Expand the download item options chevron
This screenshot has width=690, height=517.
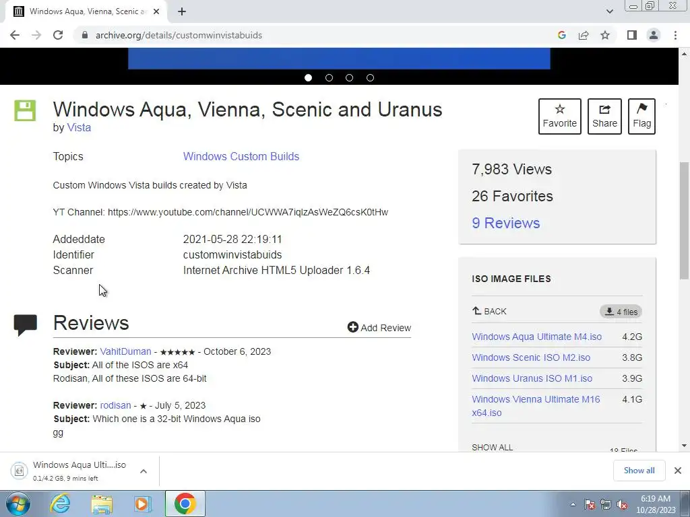[x=144, y=471]
